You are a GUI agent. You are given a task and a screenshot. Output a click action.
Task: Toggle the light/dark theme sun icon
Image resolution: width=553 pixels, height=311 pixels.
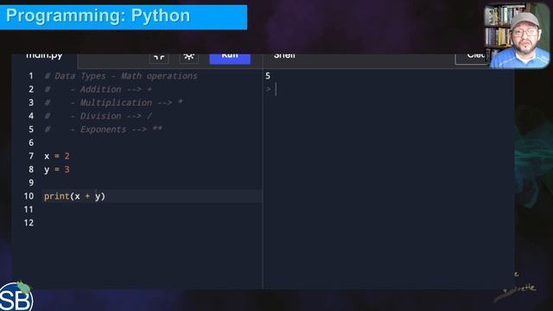[188, 58]
